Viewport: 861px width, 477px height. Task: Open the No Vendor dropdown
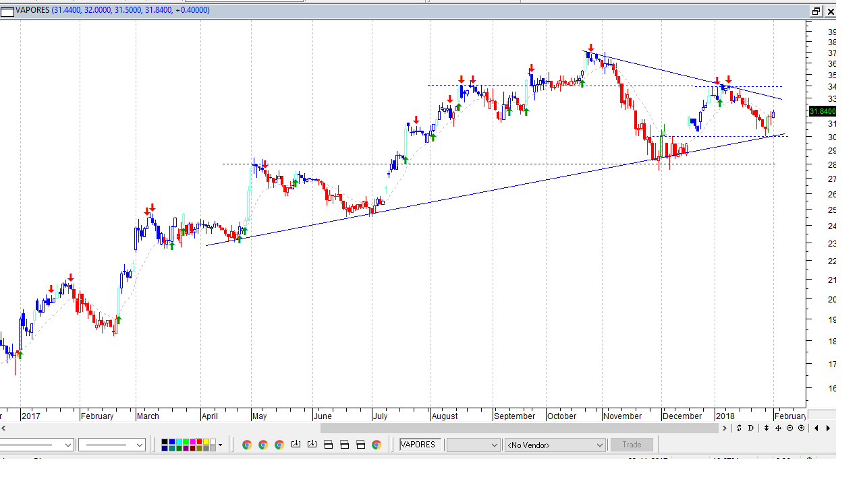[x=555, y=445]
